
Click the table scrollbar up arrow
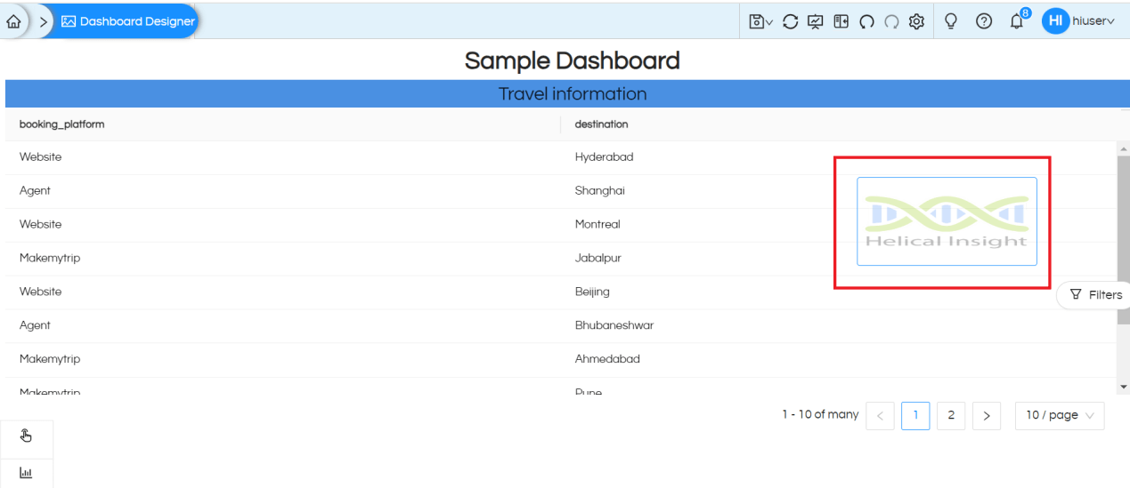[x=1123, y=148]
